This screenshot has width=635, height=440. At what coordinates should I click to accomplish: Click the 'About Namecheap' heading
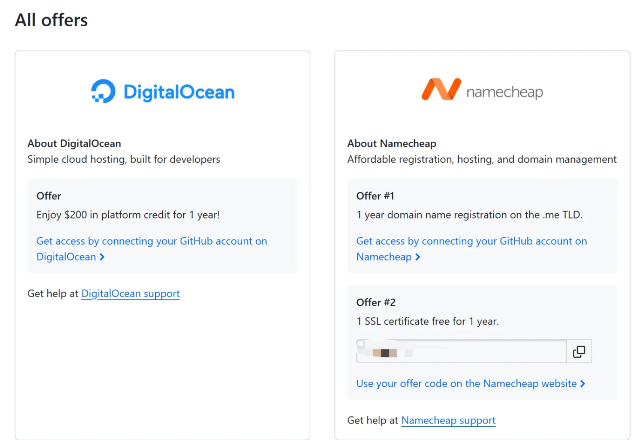click(x=392, y=144)
